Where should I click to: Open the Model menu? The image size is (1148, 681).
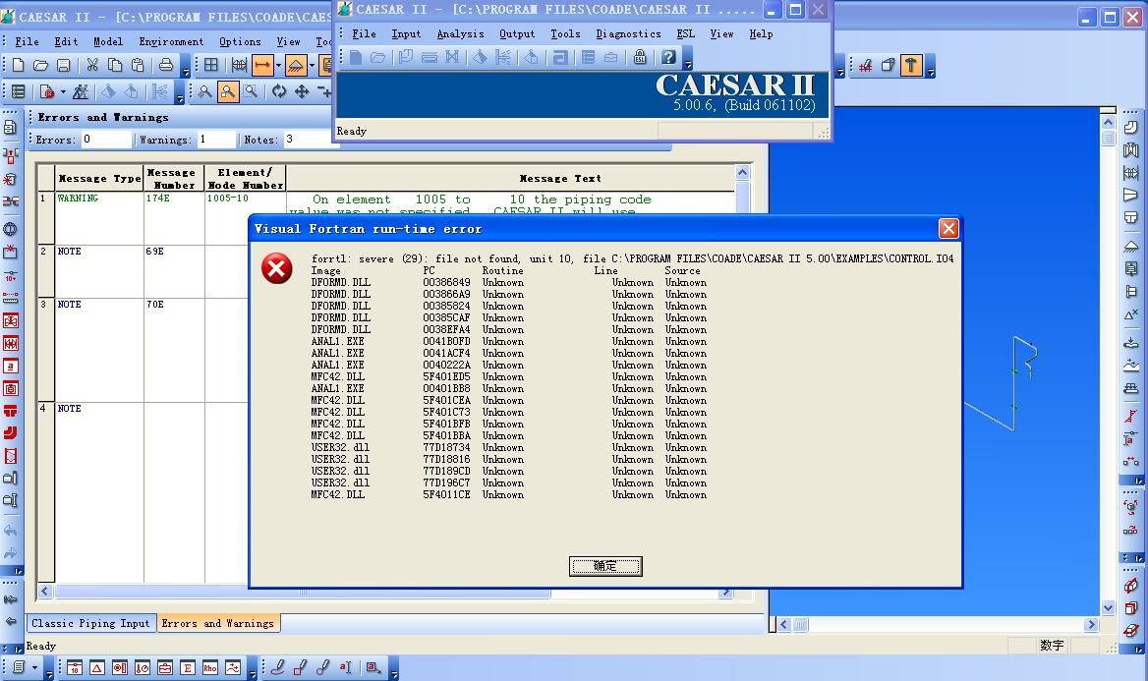tap(108, 41)
